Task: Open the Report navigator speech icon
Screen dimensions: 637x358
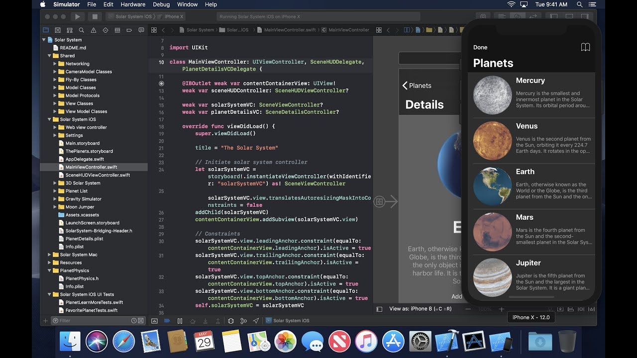Action: click(x=141, y=30)
